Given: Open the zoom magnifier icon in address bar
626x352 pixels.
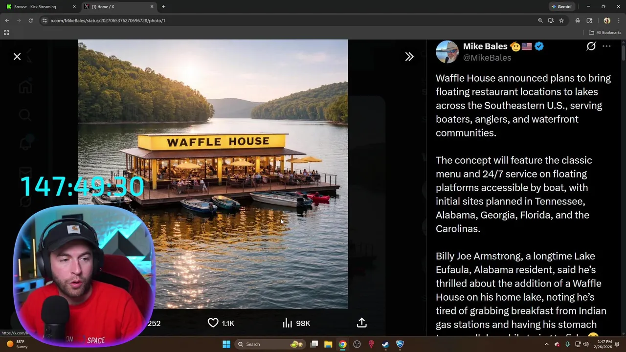Looking at the screenshot, I should 540,21.
